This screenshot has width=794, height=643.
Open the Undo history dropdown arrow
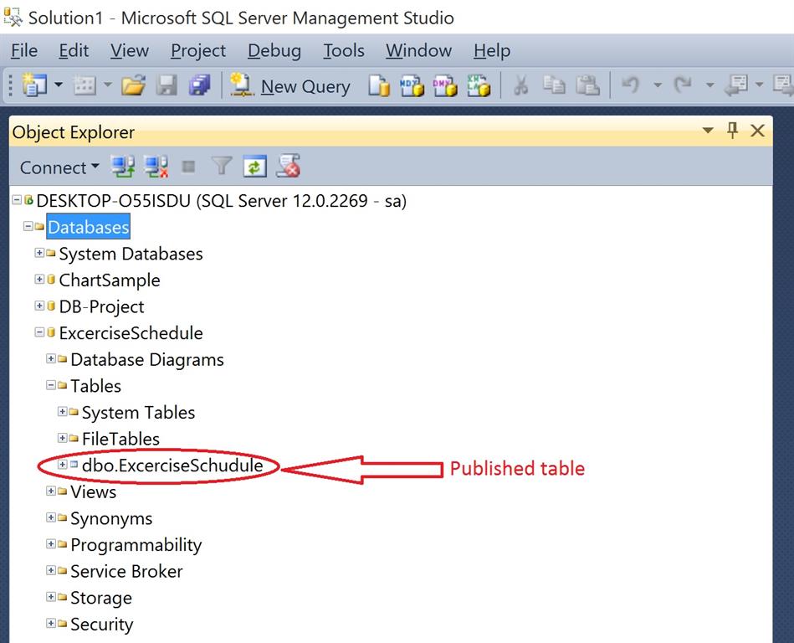pos(658,85)
